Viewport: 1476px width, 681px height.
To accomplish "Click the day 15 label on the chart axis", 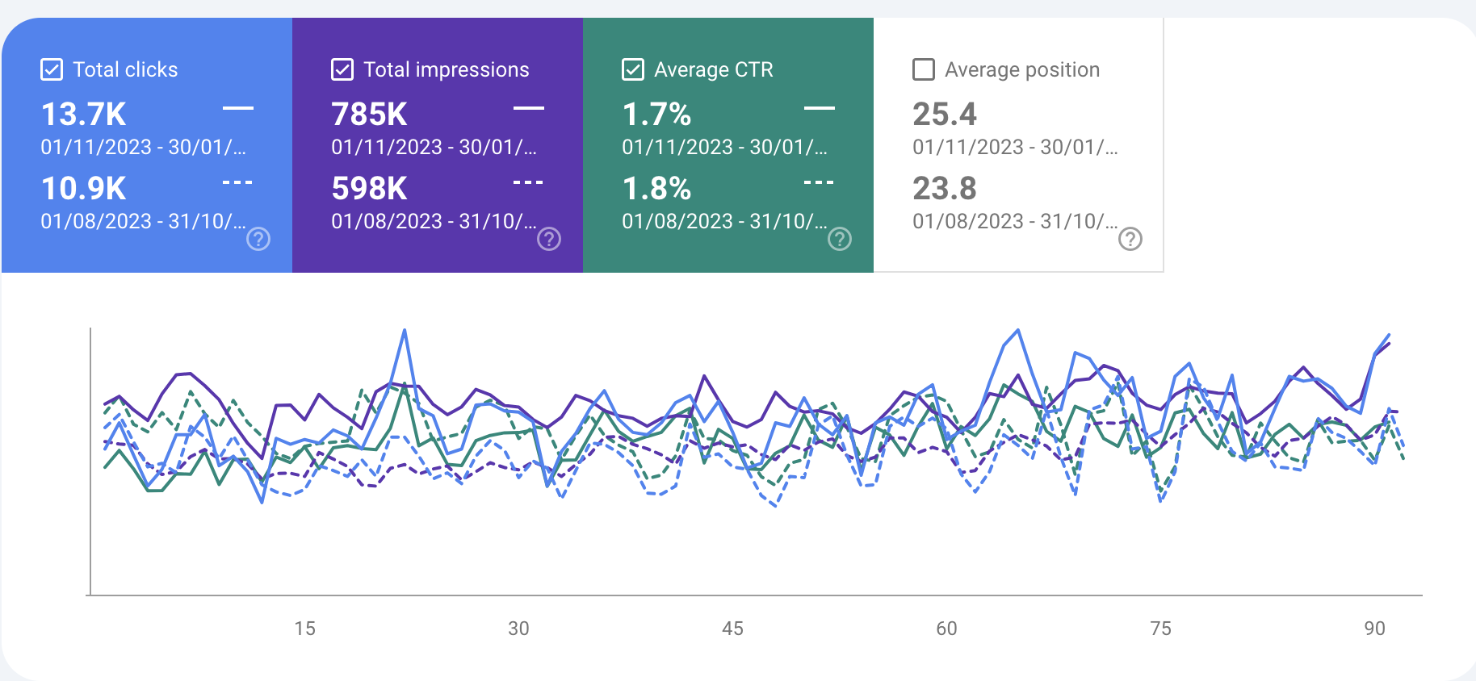I will [304, 629].
